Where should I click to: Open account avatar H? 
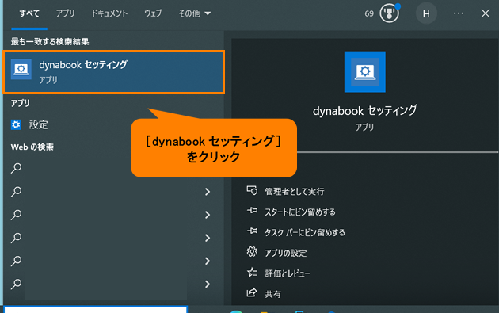tap(426, 13)
